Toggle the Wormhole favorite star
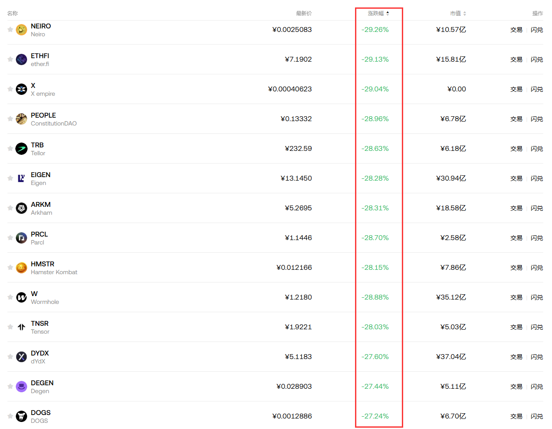Screen dimensions: 552x429 tap(10, 297)
